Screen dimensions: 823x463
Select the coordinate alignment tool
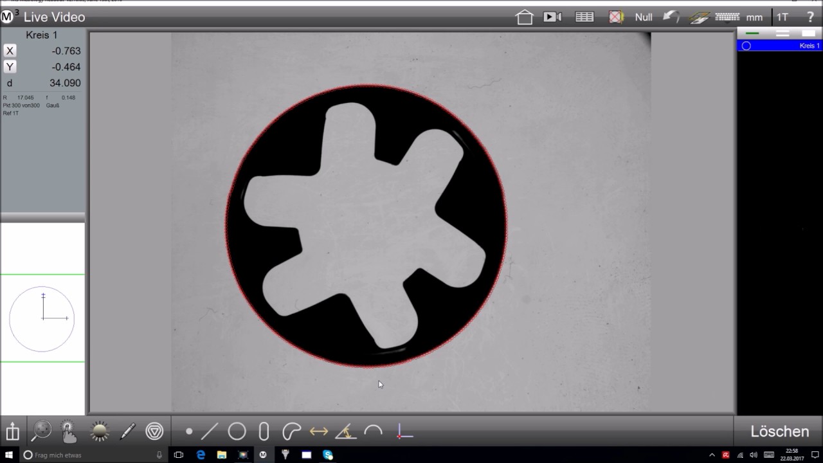coord(404,431)
